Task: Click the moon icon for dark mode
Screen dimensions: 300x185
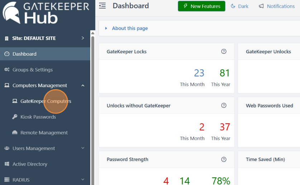Action: pos(233,6)
